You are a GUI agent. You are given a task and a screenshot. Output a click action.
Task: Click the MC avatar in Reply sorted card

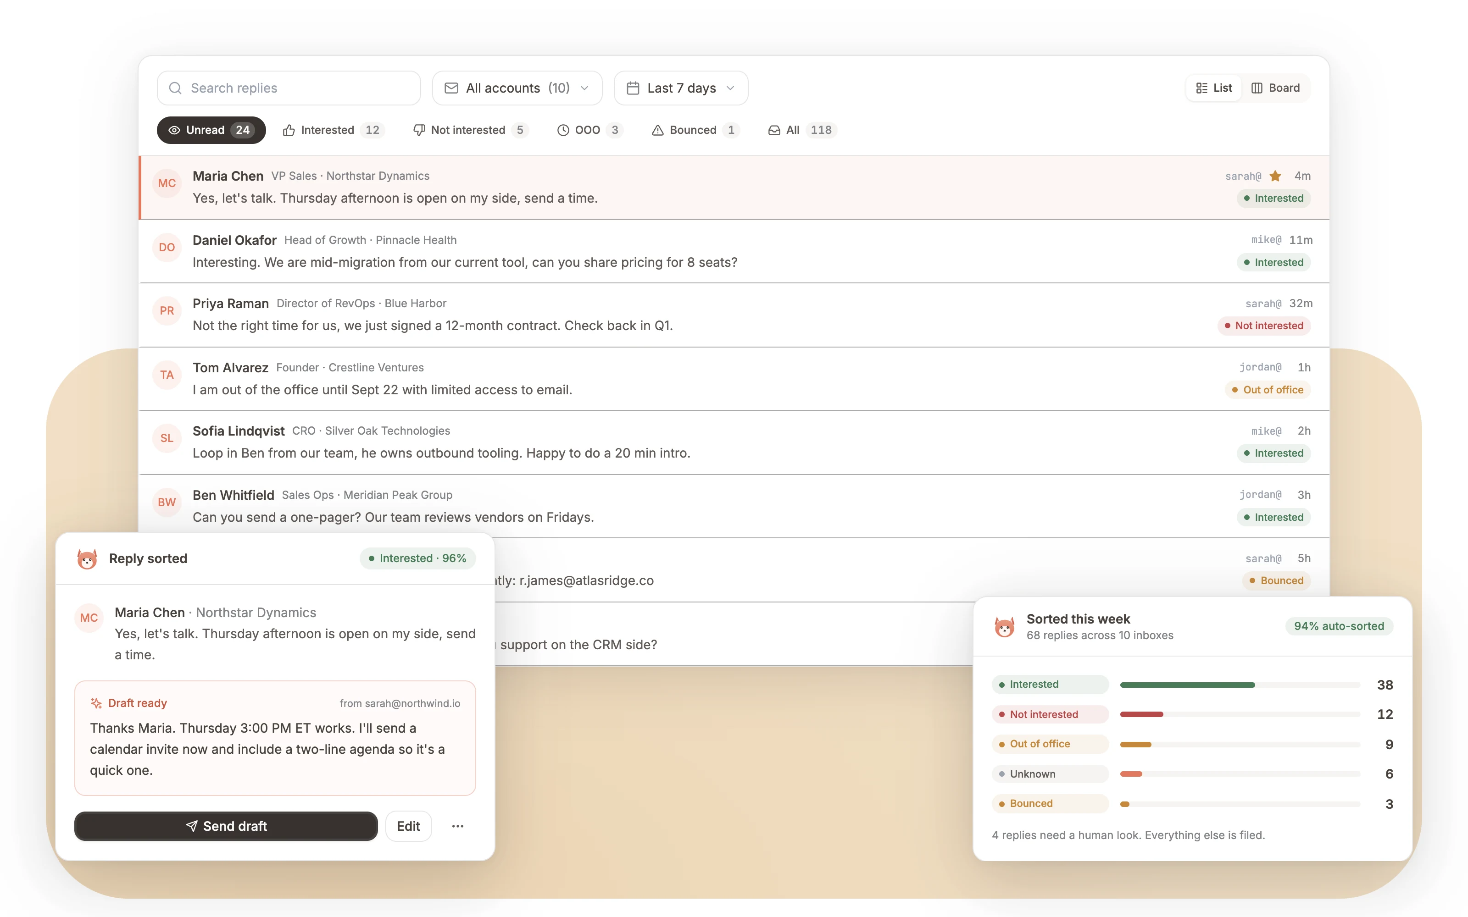(89, 618)
